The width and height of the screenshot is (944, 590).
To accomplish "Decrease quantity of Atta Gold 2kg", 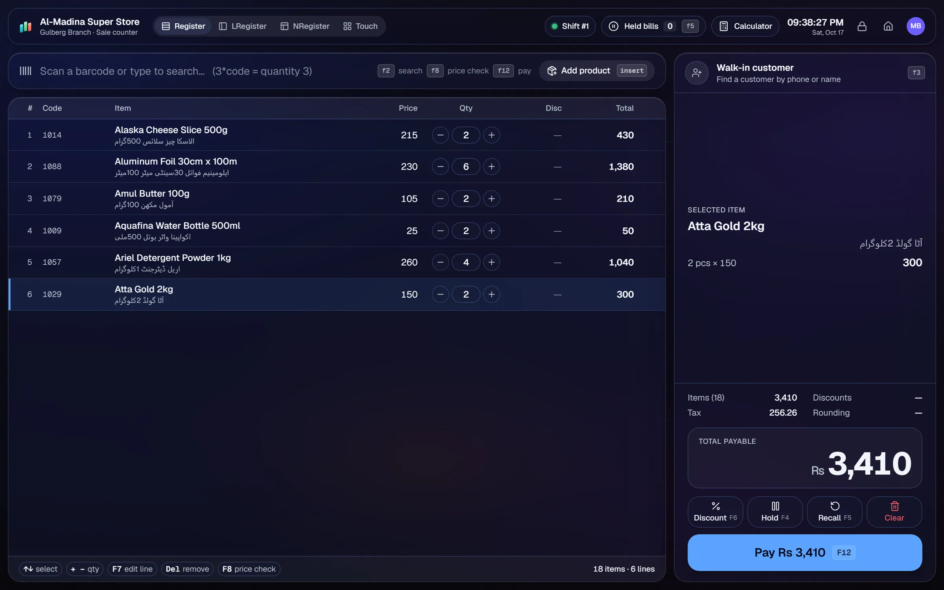I will click(440, 295).
